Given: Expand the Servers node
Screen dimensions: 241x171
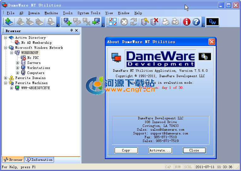Looking at the screenshot, I should click(x=17, y=63).
